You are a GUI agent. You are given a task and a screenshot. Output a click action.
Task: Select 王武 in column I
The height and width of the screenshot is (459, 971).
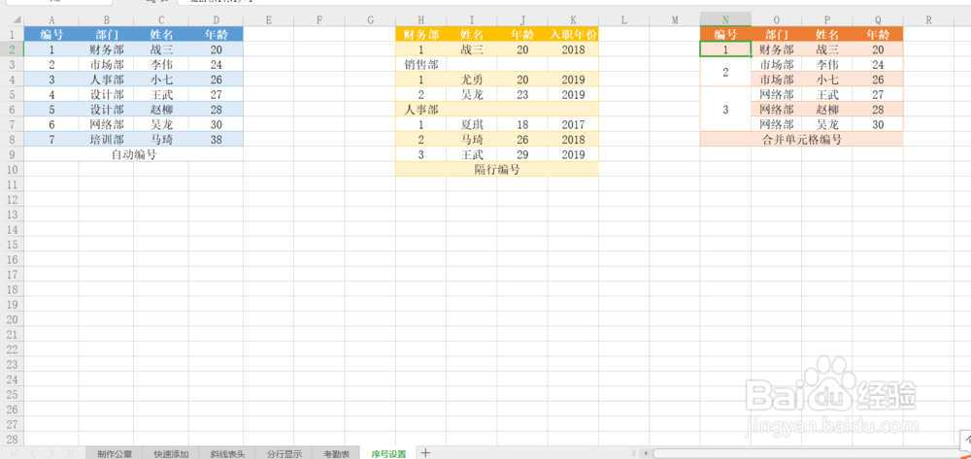(471, 154)
